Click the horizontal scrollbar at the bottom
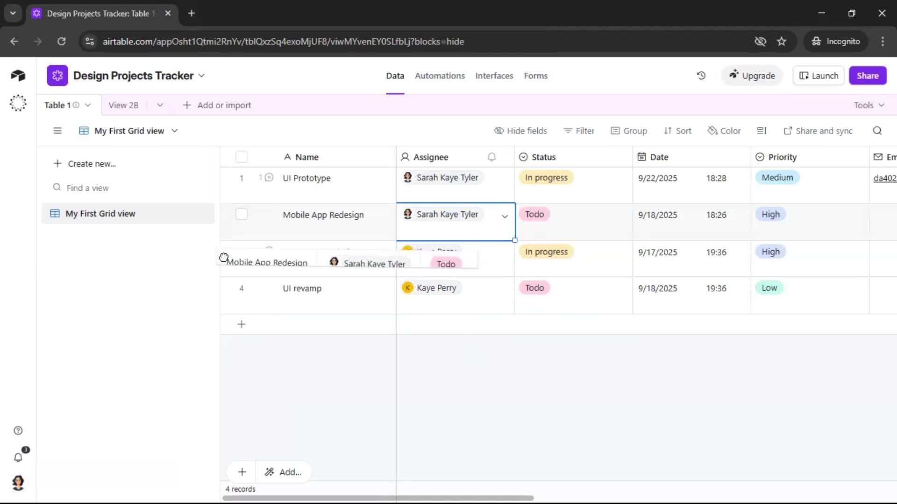 378,498
